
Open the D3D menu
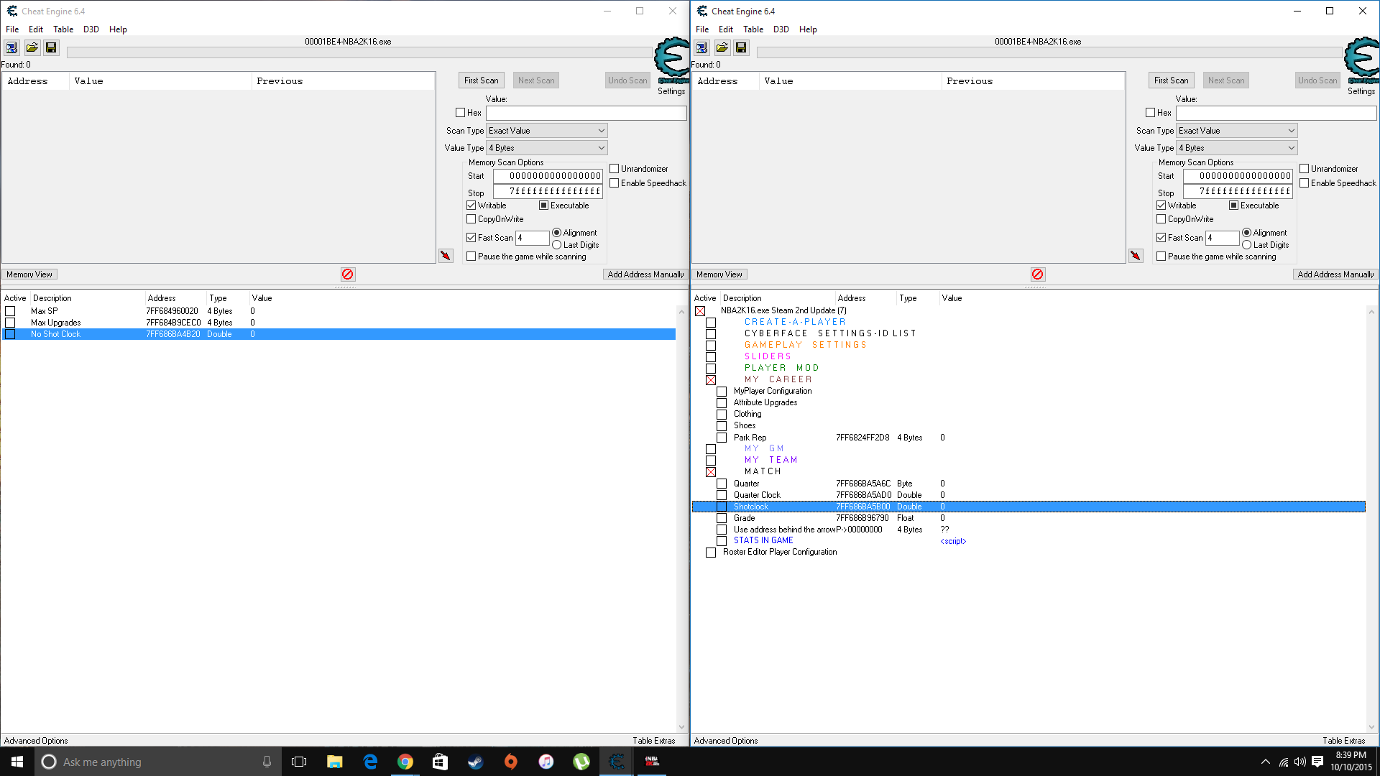pos(91,29)
